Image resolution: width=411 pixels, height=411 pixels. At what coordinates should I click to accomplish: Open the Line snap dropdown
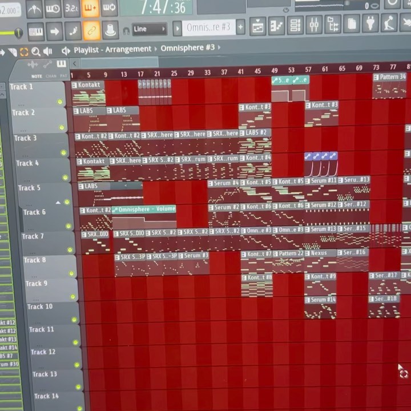[149, 29]
